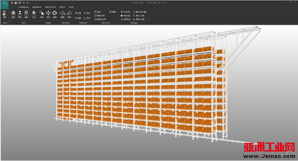
Task: Cut selection with the scissors icon
Action: [x=87, y=18]
